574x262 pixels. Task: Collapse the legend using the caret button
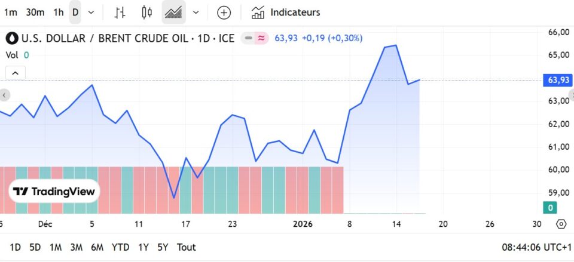(x=15, y=73)
